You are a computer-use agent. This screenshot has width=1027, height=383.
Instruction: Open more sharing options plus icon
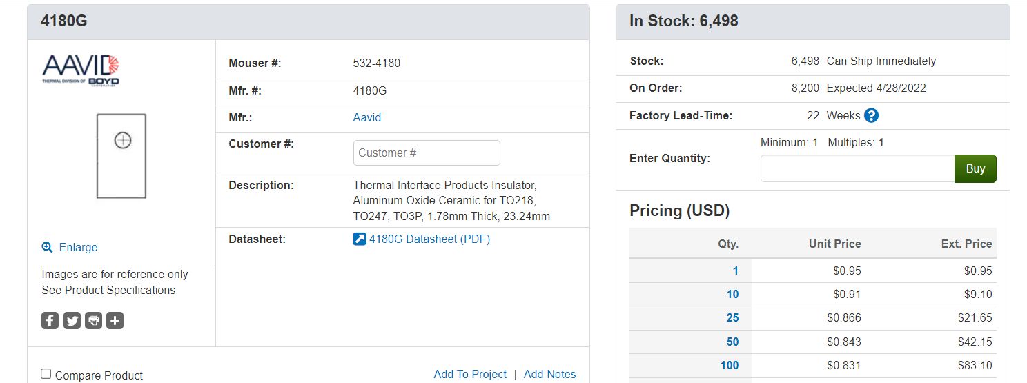tap(115, 320)
